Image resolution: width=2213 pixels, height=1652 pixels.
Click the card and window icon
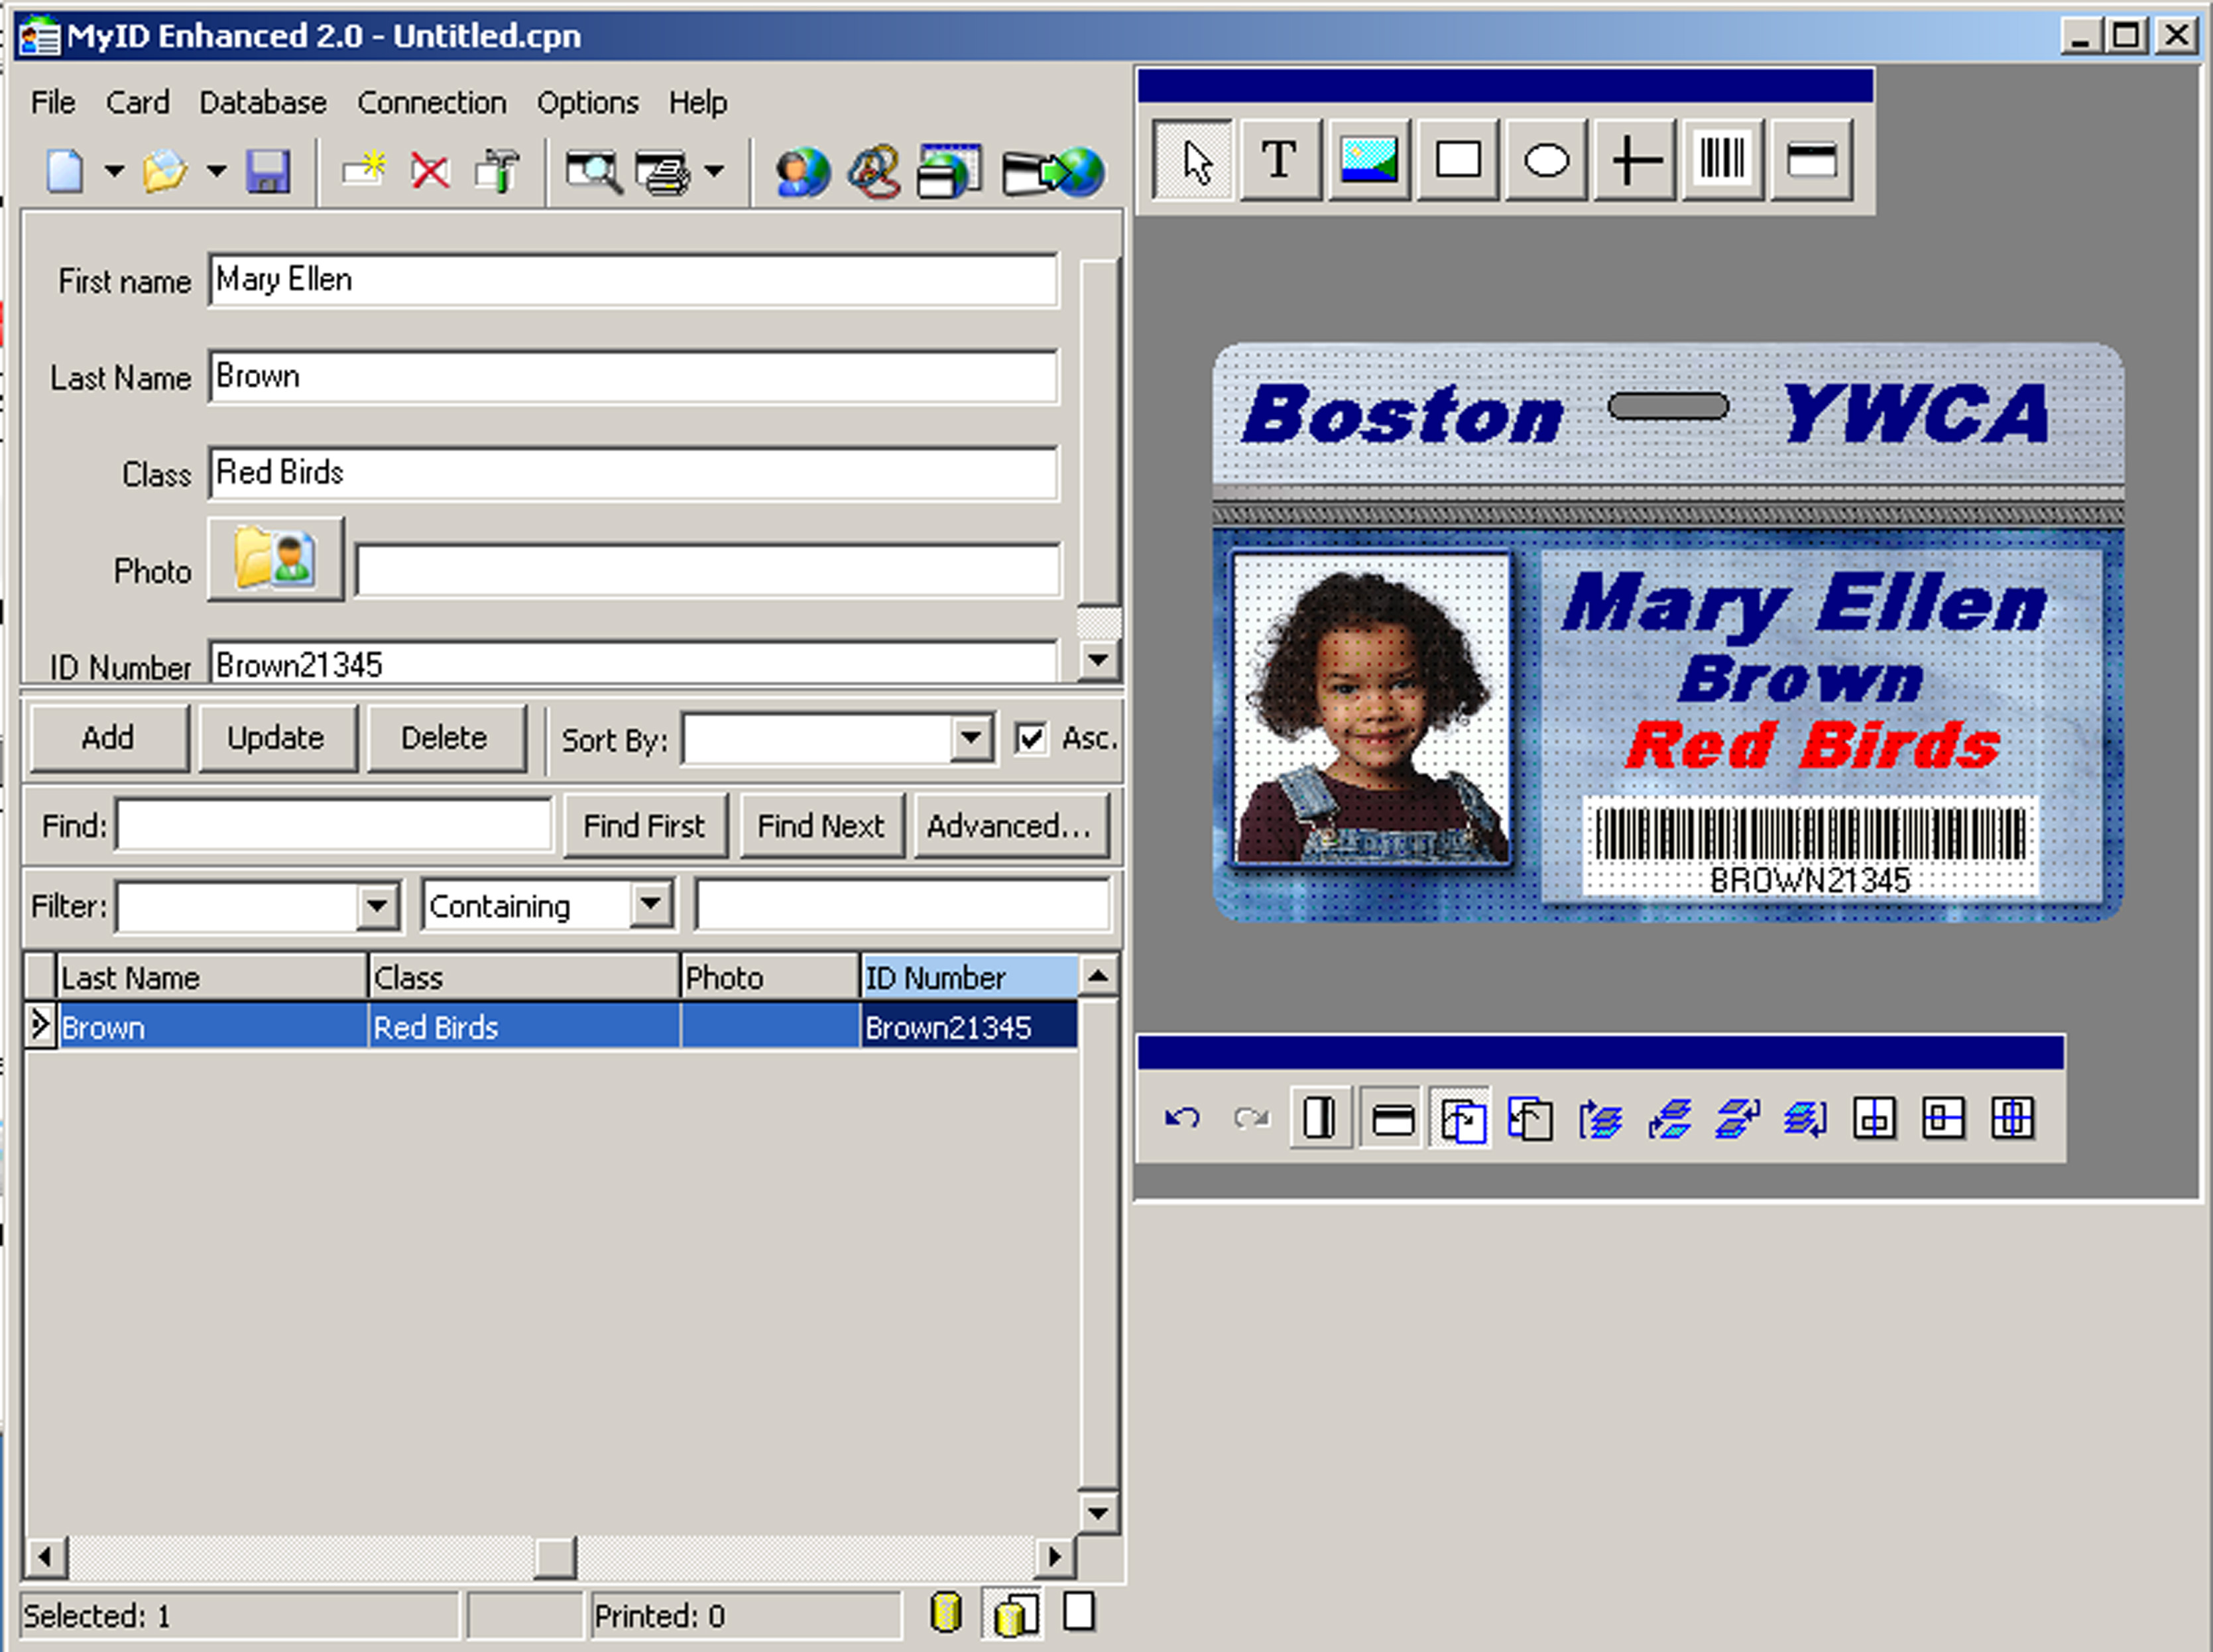(949, 171)
